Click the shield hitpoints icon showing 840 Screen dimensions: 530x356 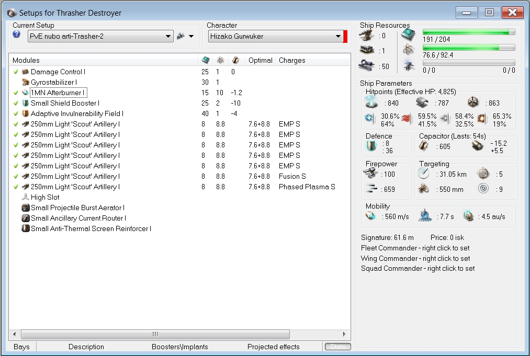pos(371,101)
